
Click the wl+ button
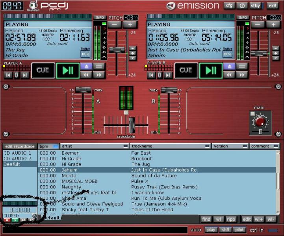pos(259,219)
